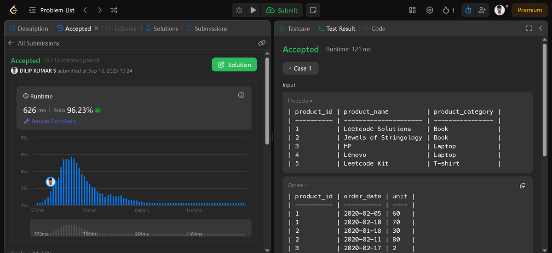The image size is (552, 253).
Task: Click the invite user icon
Action: click(x=482, y=10)
